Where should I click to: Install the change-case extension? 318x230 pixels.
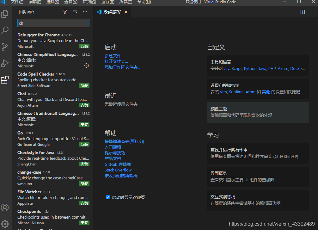[x=84, y=183]
